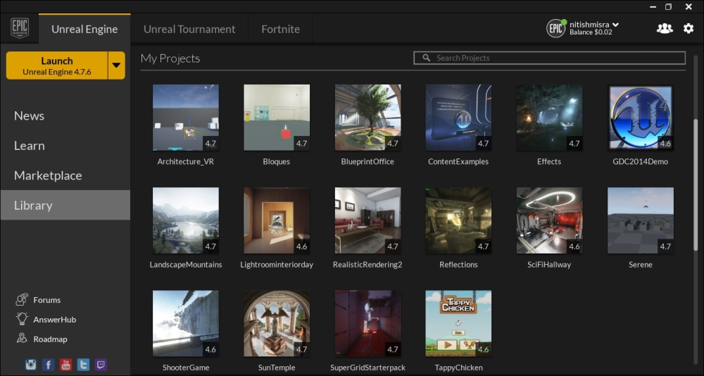704x376 pixels.
Task: Open the settings gear icon
Action: click(689, 29)
